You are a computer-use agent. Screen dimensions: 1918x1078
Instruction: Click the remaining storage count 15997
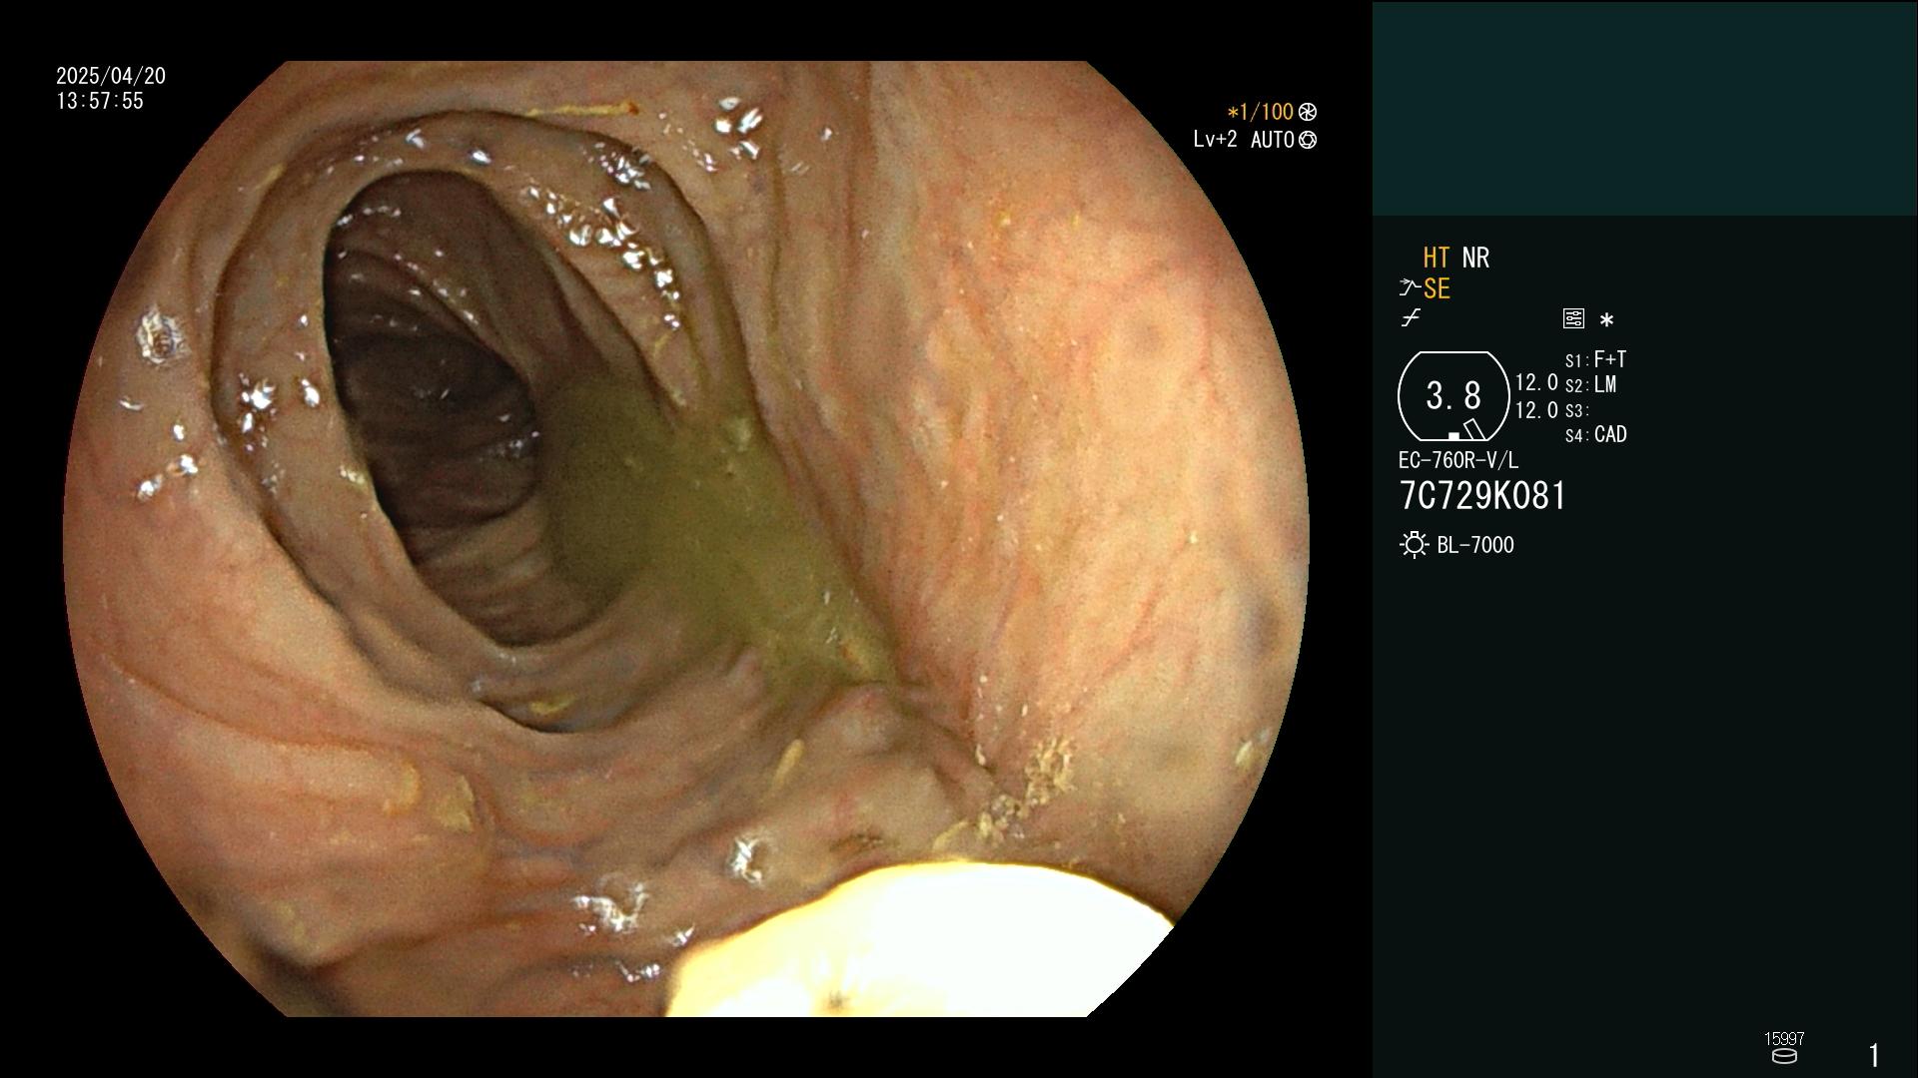[1784, 1039]
